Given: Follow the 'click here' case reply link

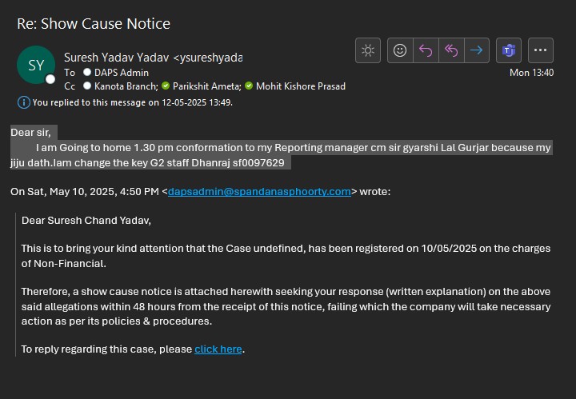Looking at the screenshot, I should pos(218,349).
